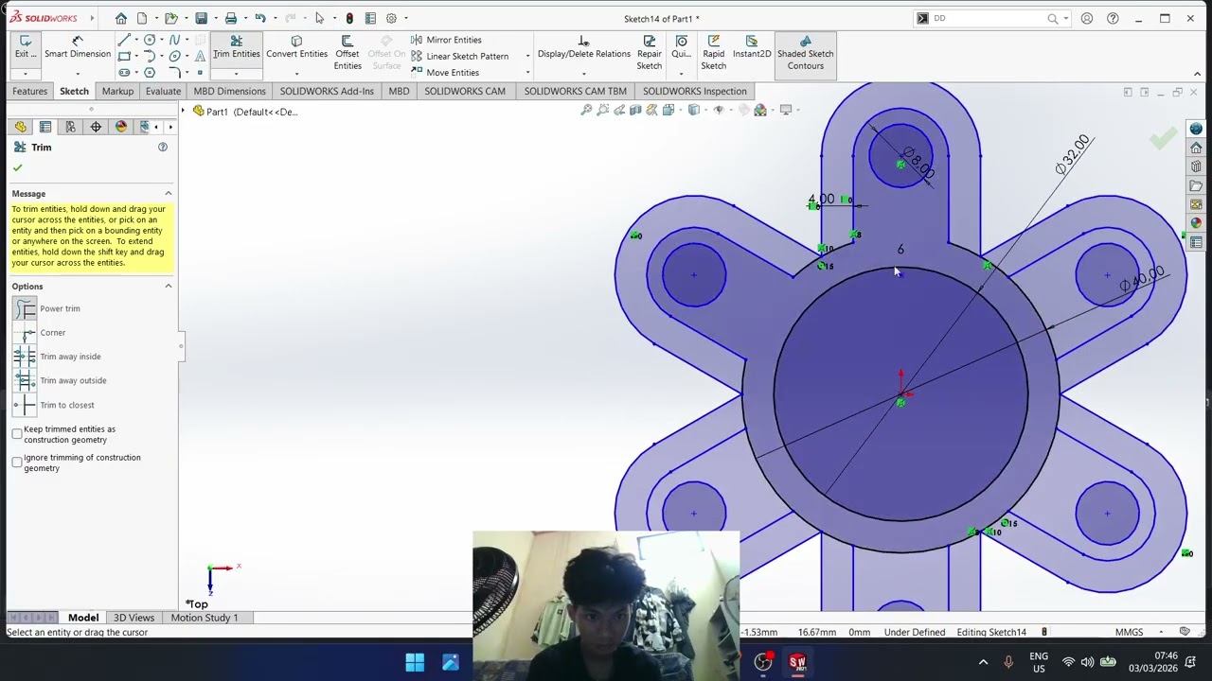The image size is (1212, 681).
Task: Select the Corner trim option
Action: pyautogui.click(x=40, y=333)
